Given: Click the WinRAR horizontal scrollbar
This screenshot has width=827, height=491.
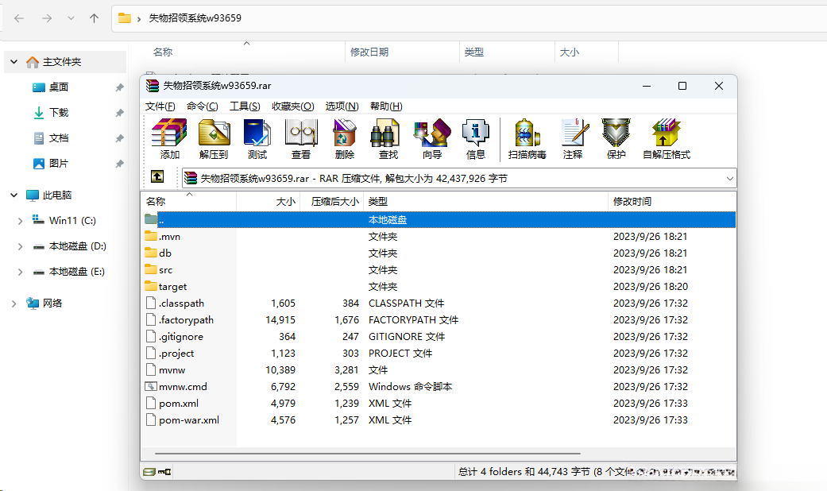Looking at the screenshot, I should (x=368, y=453).
